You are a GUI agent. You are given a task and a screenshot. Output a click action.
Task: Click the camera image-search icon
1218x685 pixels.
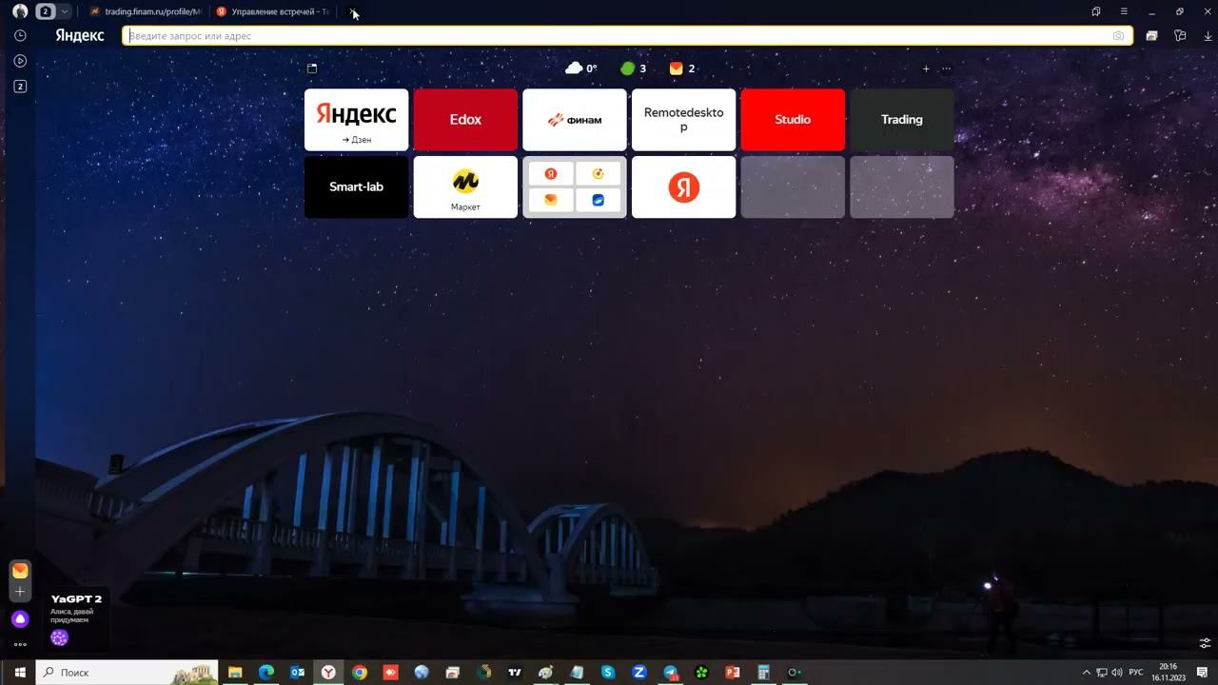point(1118,36)
